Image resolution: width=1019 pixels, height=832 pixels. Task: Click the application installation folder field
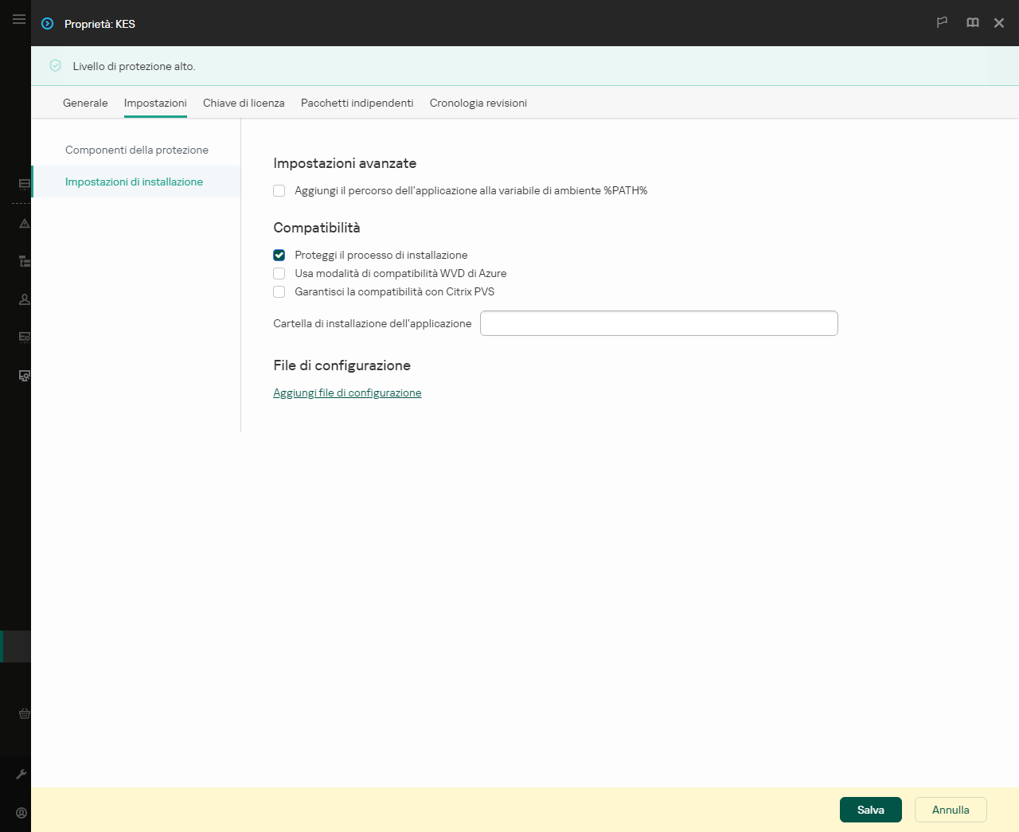pyautogui.click(x=659, y=323)
